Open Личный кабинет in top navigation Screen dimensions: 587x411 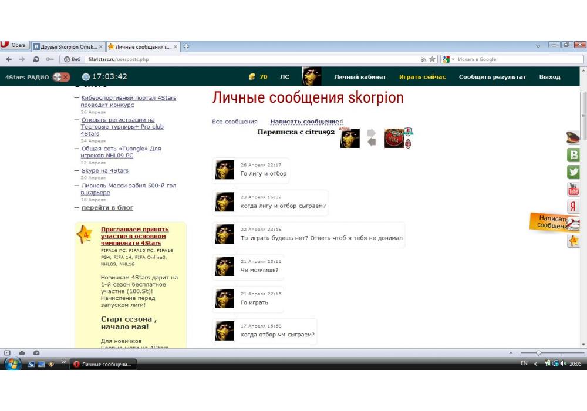coord(360,77)
